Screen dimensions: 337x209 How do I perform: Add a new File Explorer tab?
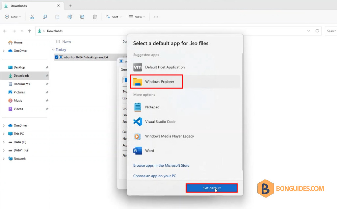[x=70, y=6]
